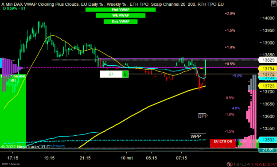Toggle the Day VWAP button
Screen dimensions: 277x167
(121, 22)
